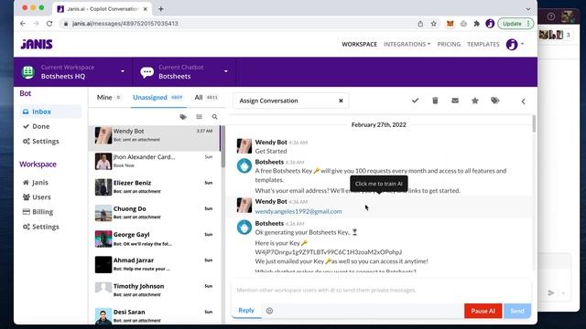Expand the Integrations menu

pyautogui.click(x=407, y=44)
